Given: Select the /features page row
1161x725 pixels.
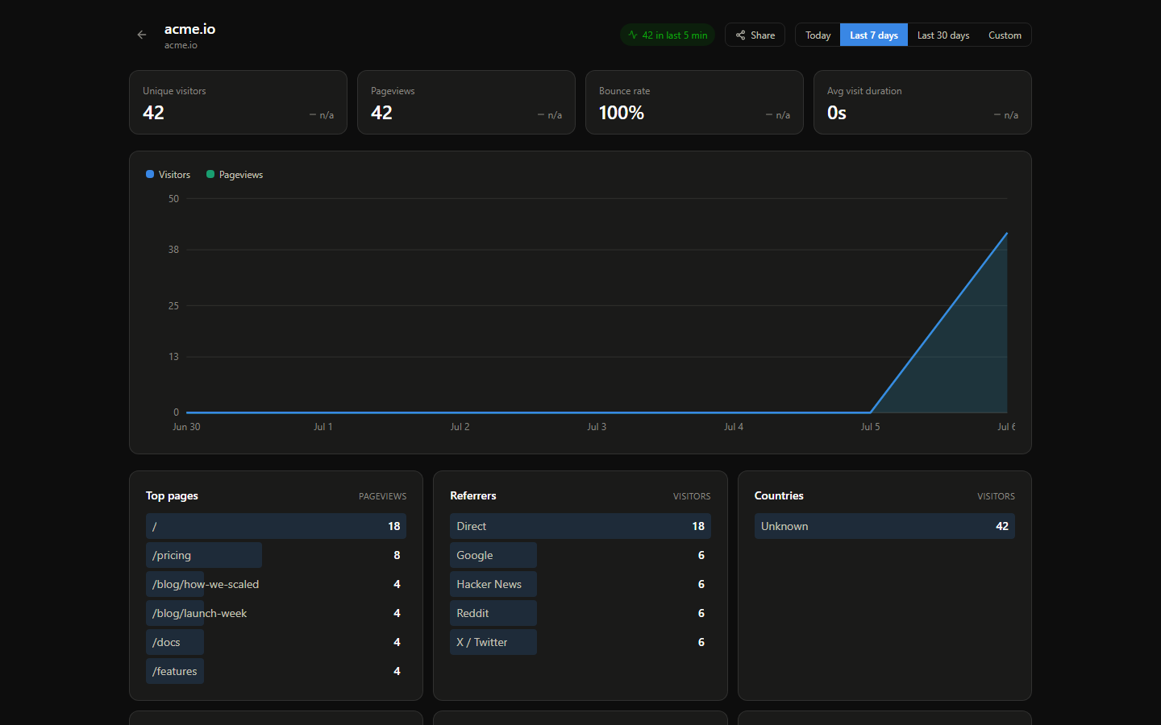Looking at the screenshot, I should [276, 671].
